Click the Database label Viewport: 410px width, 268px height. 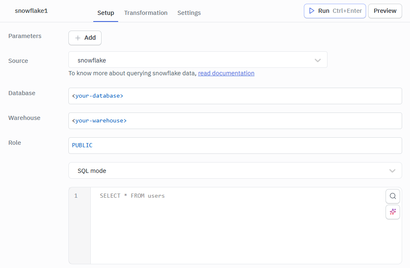(22, 93)
